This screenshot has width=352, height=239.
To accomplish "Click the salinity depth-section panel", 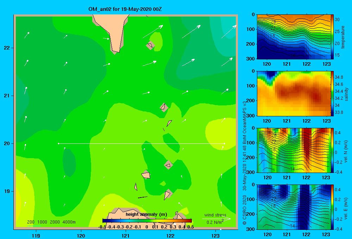I will (x=294, y=93).
